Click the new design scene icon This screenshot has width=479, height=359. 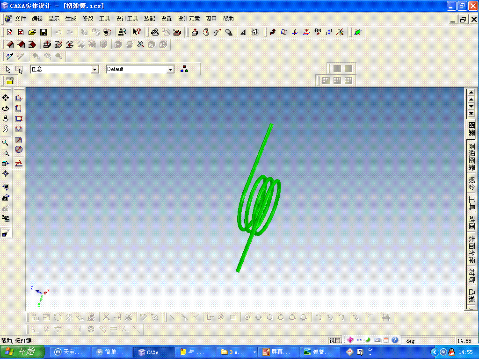coord(9,32)
